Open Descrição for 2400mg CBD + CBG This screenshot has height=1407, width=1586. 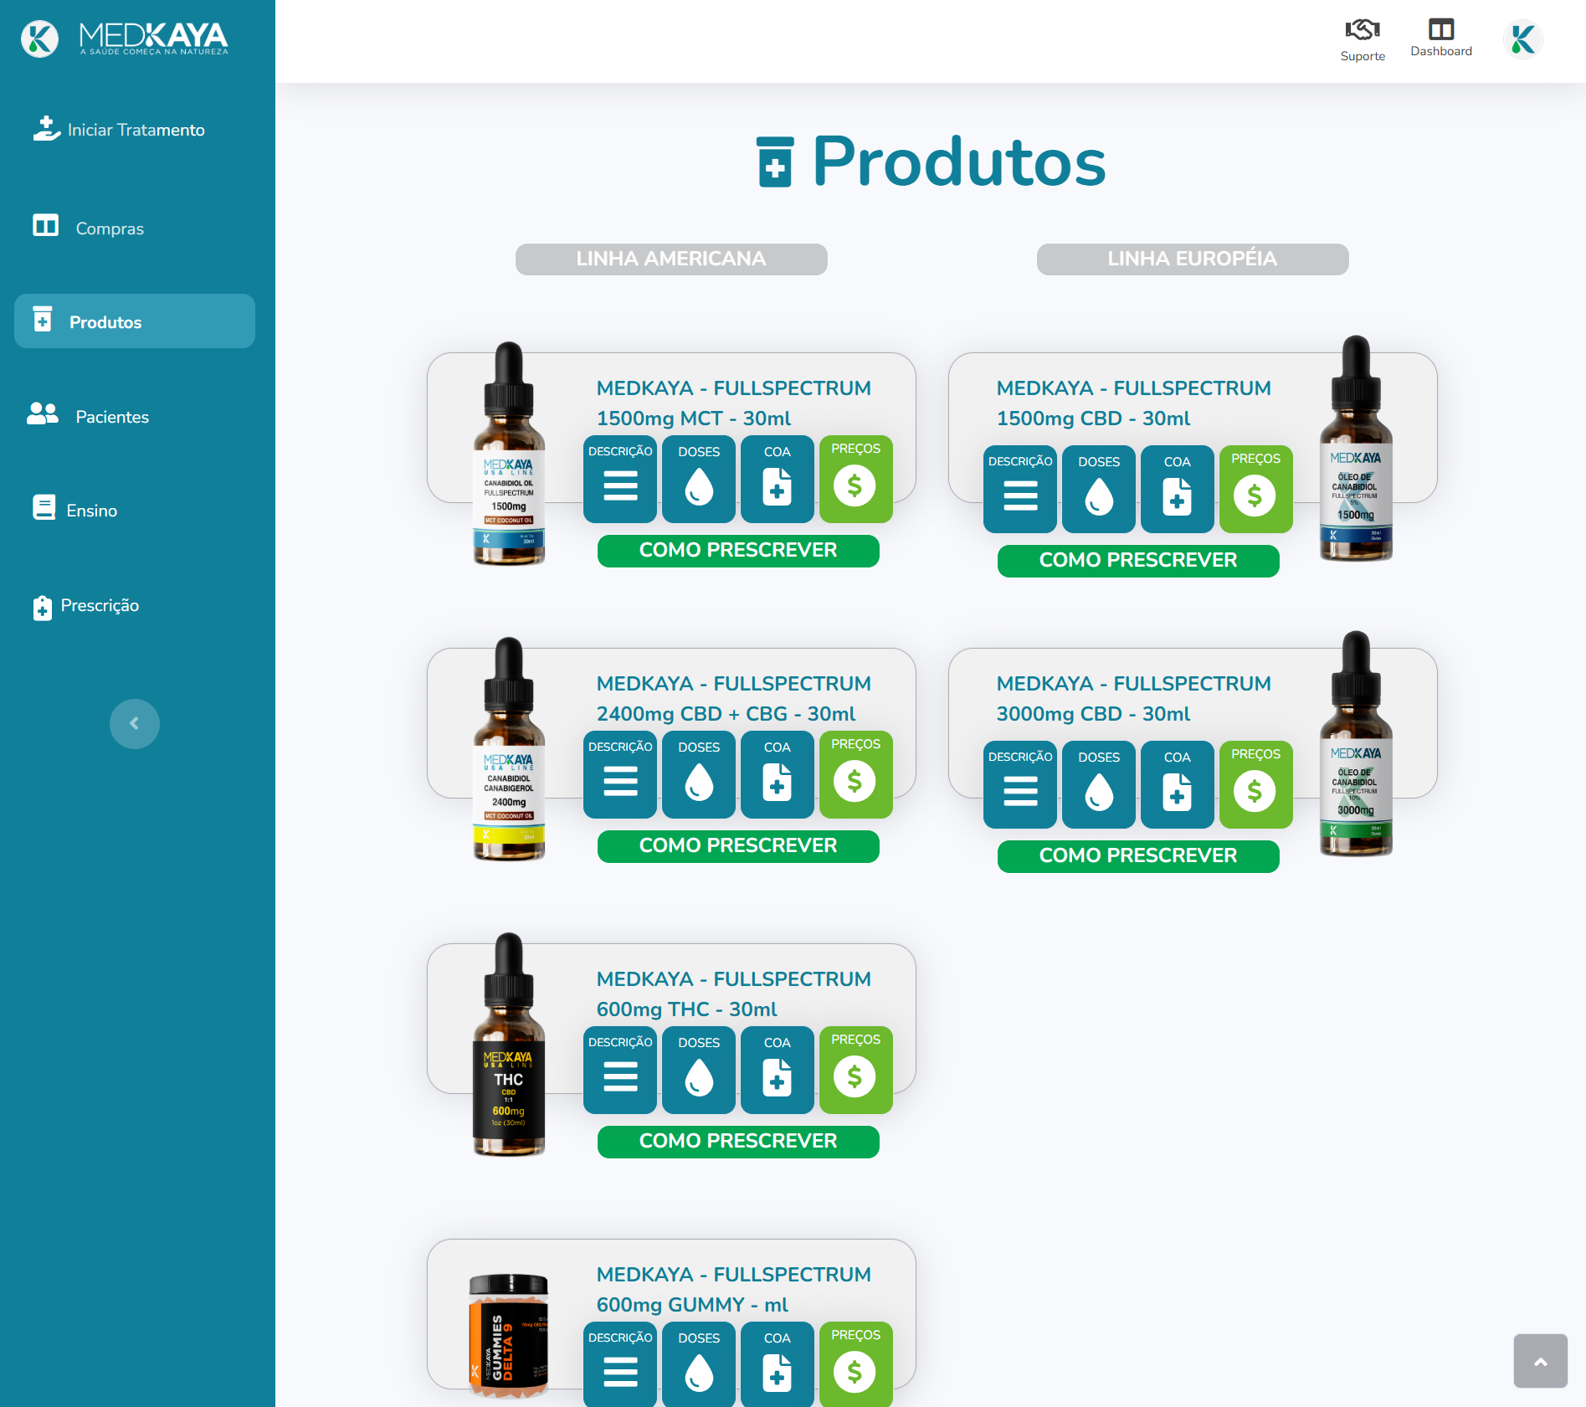click(620, 774)
